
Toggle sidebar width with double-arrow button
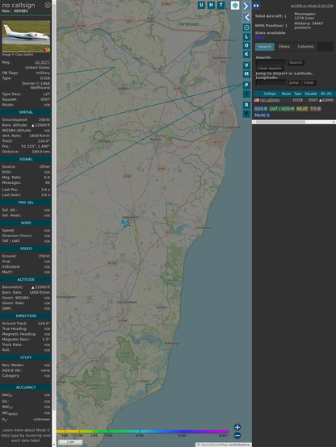point(256,6)
